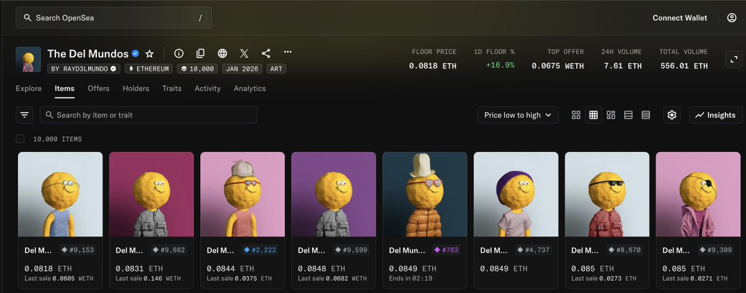The width and height of the screenshot is (746, 293).
Task: Switch to the Items tab
Action: pos(65,88)
